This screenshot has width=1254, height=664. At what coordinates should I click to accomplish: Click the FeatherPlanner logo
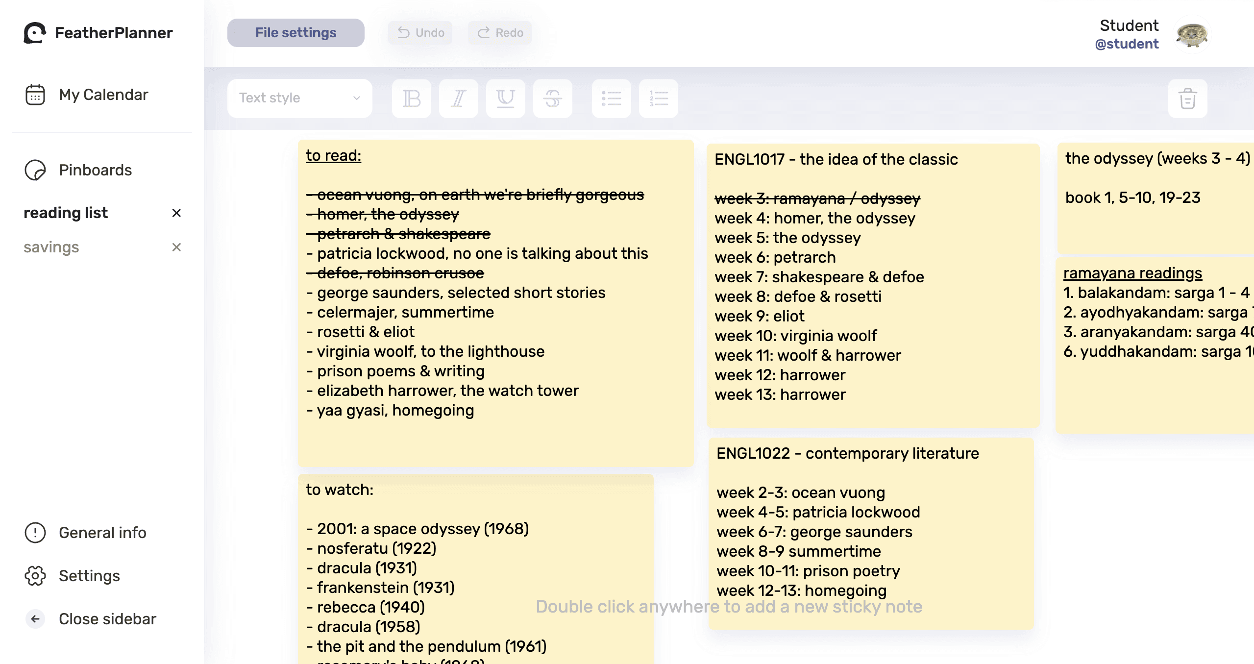click(x=98, y=33)
